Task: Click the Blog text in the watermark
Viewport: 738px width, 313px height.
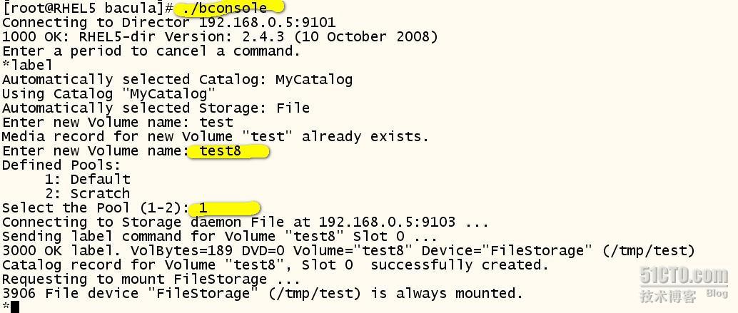Action: click(716, 294)
